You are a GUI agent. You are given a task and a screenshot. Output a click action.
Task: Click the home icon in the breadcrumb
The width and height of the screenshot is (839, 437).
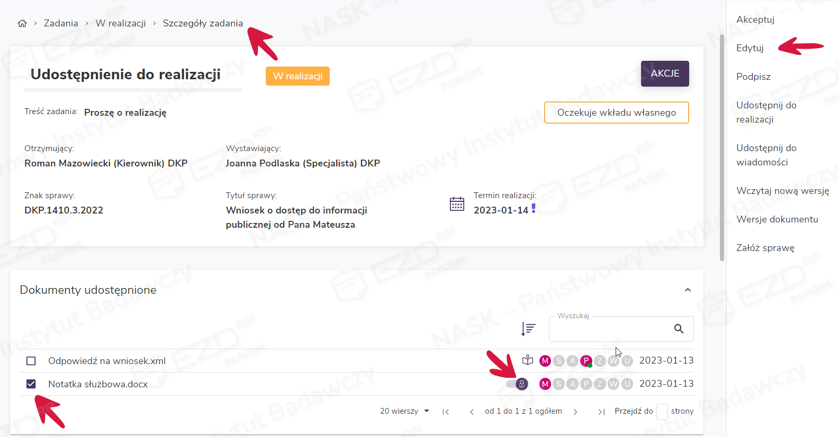point(22,23)
